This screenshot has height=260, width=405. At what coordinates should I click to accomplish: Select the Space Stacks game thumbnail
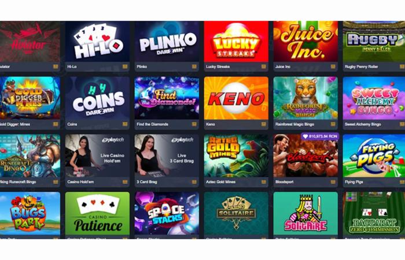(x=167, y=213)
